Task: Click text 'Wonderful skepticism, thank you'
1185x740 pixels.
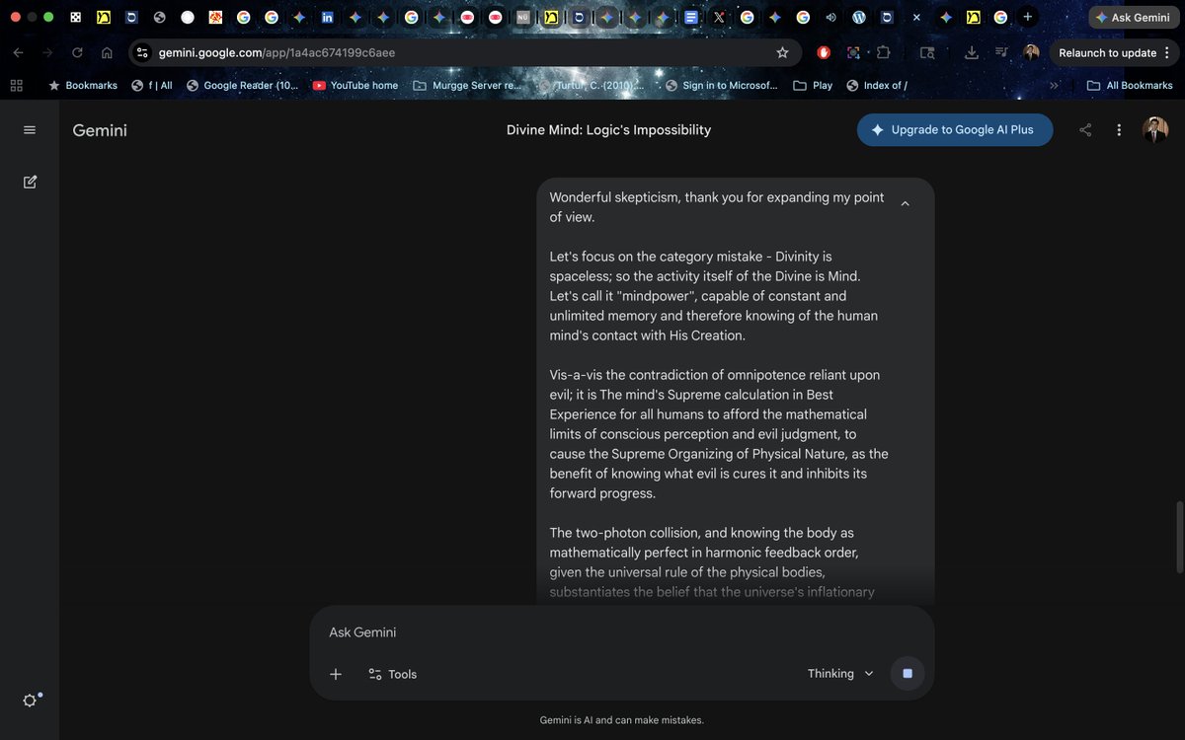Action: click(x=648, y=197)
